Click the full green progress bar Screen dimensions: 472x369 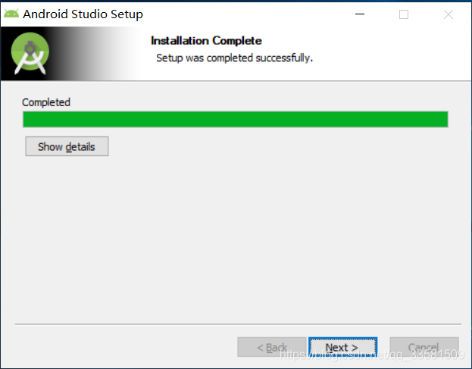pyautogui.click(x=236, y=119)
